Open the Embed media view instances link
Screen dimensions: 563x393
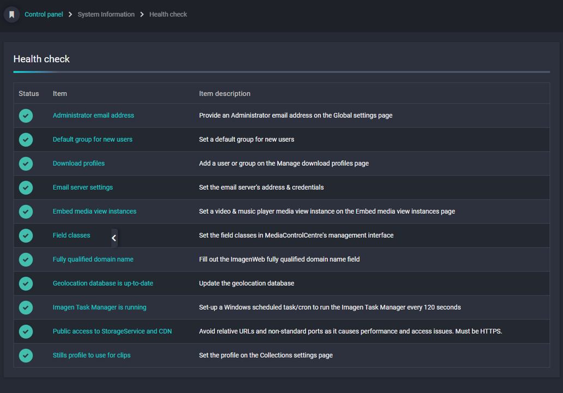pos(94,211)
